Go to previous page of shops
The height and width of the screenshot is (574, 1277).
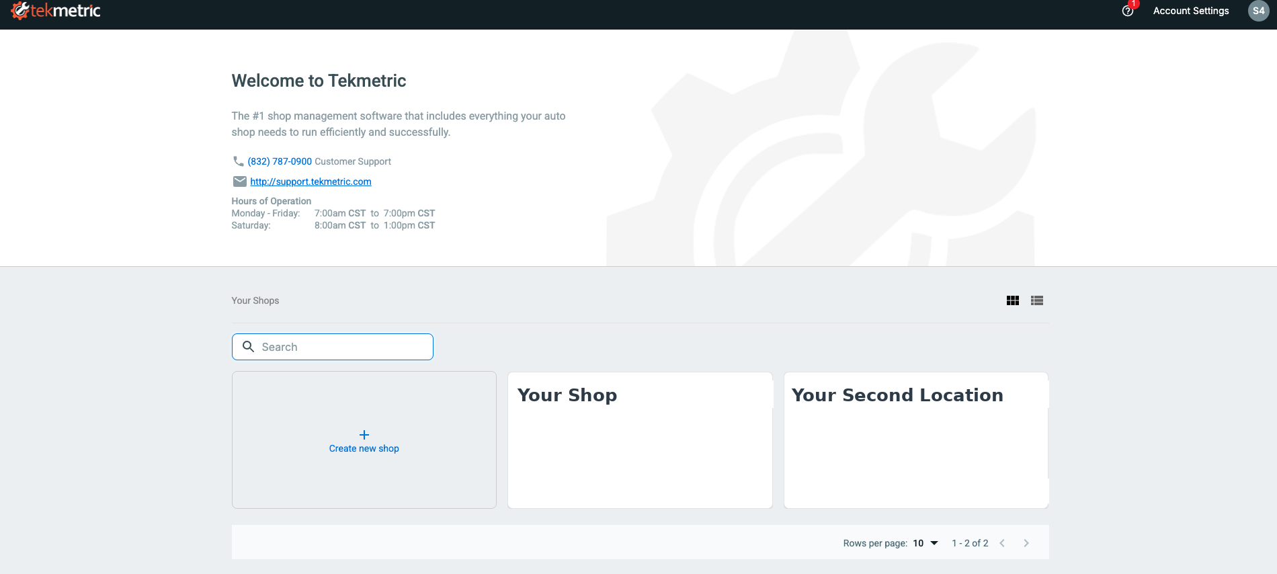(1002, 543)
